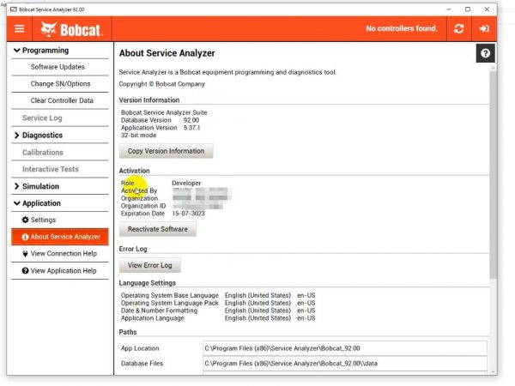Click the 'Activated By' label
515x386 pixels.
pyautogui.click(x=139, y=190)
